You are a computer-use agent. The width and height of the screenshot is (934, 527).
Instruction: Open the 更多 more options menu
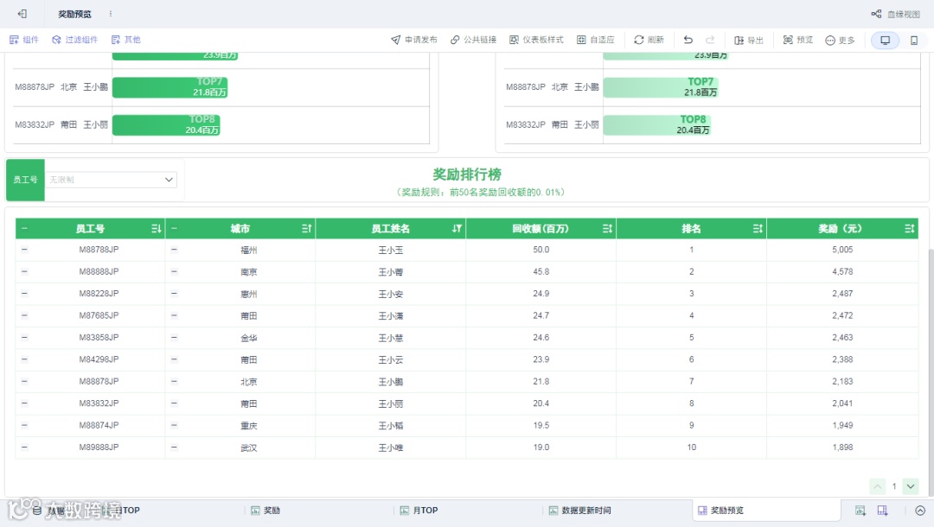tap(840, 40)
